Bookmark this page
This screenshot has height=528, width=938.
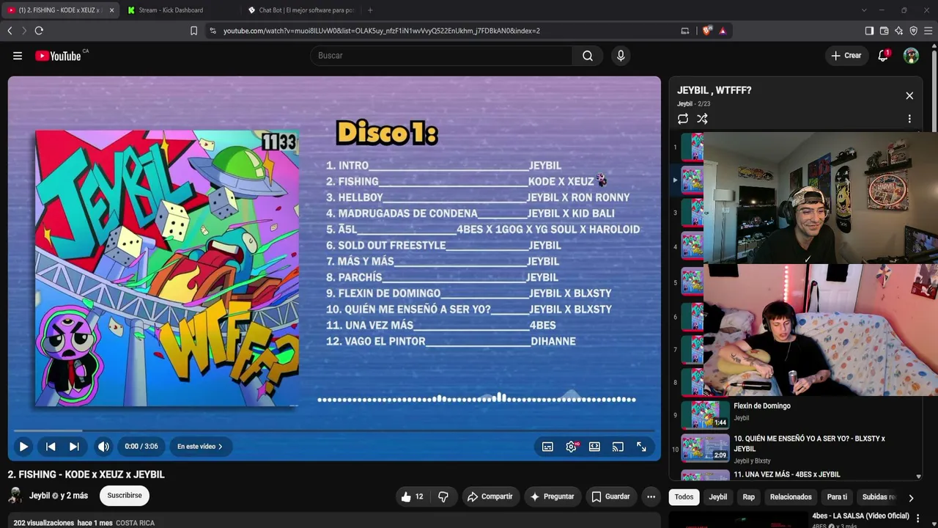(193, 31)
